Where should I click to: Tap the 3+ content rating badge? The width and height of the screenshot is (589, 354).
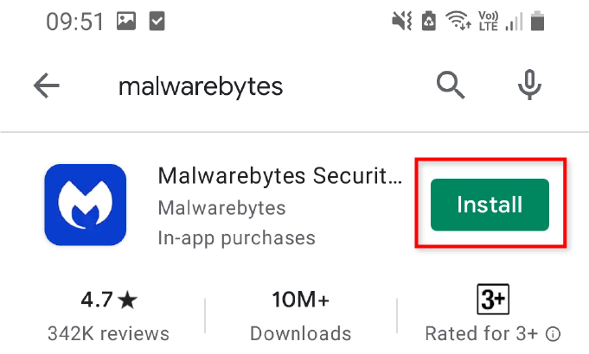[x=493, y=300]
